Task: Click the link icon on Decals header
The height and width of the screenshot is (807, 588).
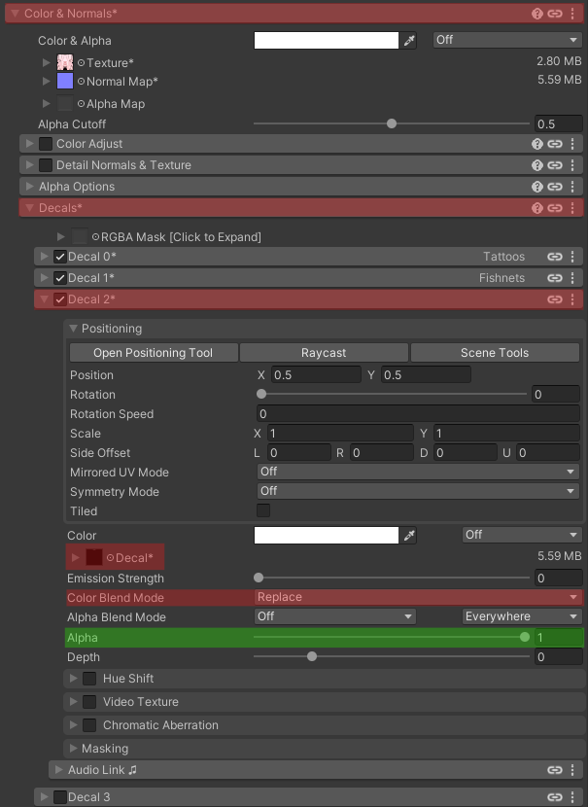Action: [x=555, y=208]
